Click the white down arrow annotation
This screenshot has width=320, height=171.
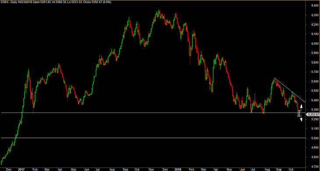(301, 118)
